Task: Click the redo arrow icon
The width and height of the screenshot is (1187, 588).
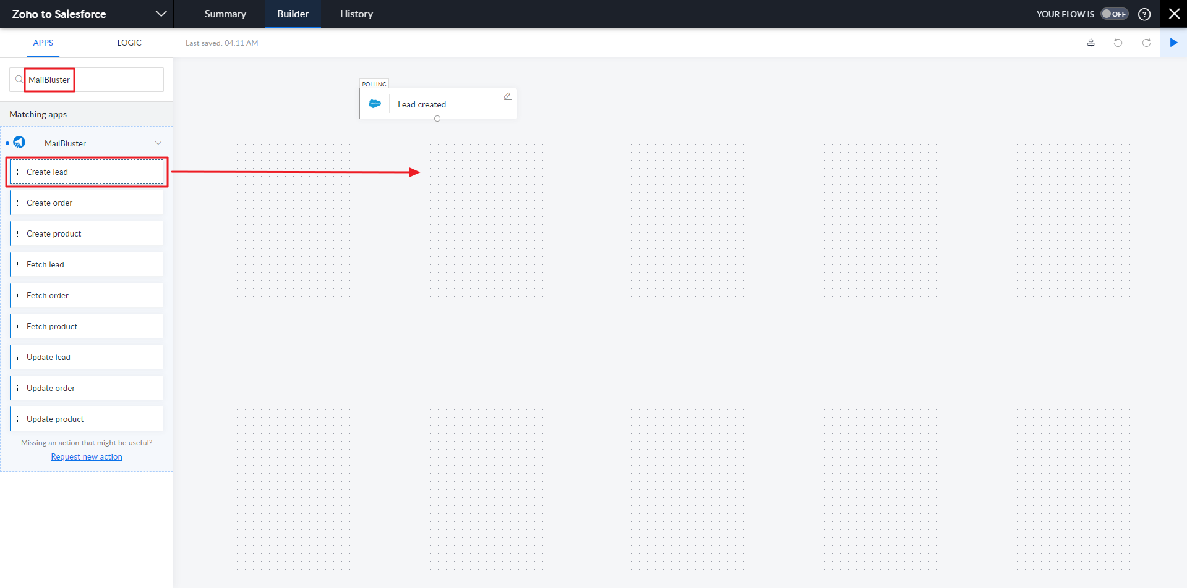Action: 1146,43
